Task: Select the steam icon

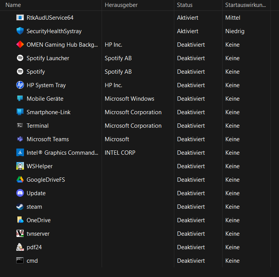Action: pyautogui.click(x=20, y=207)
